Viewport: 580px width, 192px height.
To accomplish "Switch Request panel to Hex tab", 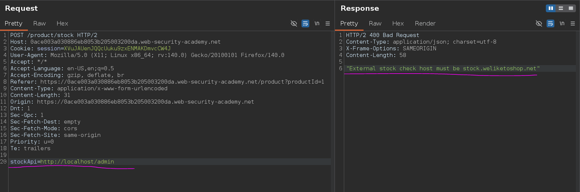I will pyautogui.click(x=62, y=23).
